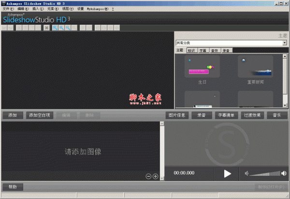Click the 请添加图像 placeholder text

click(83, 152)
